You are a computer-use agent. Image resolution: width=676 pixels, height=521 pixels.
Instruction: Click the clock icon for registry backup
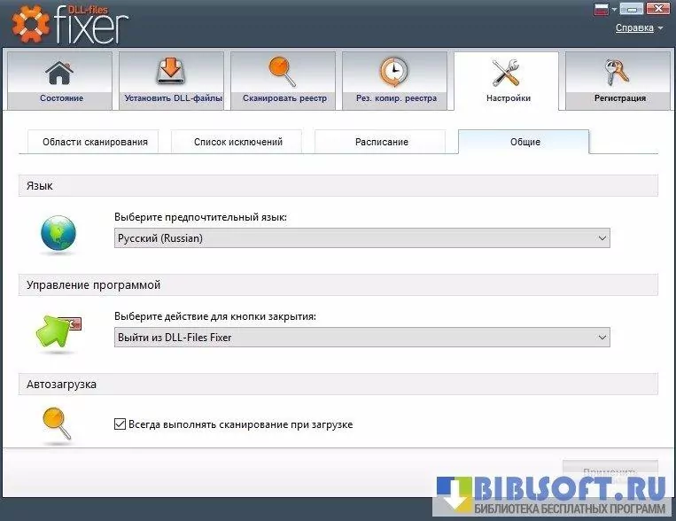[394, 72]
